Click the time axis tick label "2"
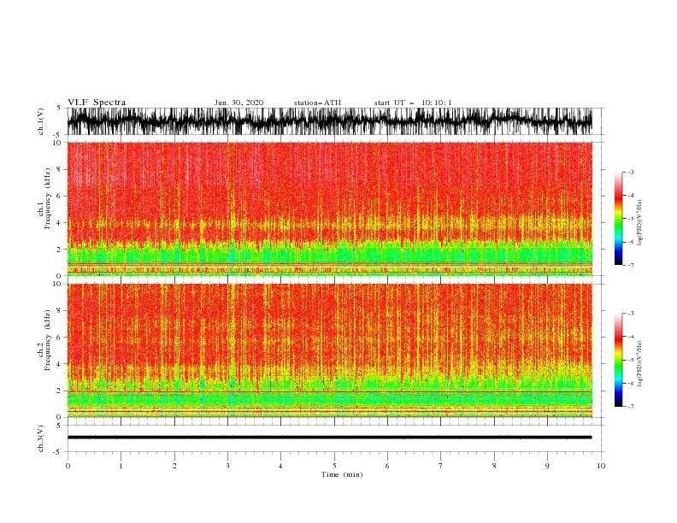This screenshot has height=523, width=677. (174, 466)
